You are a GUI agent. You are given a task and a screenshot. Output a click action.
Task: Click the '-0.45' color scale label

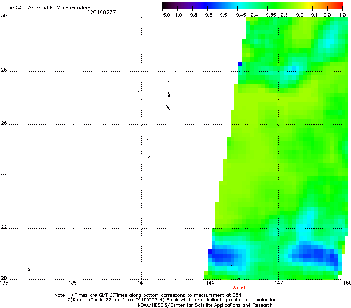click(x=240, y=15)
